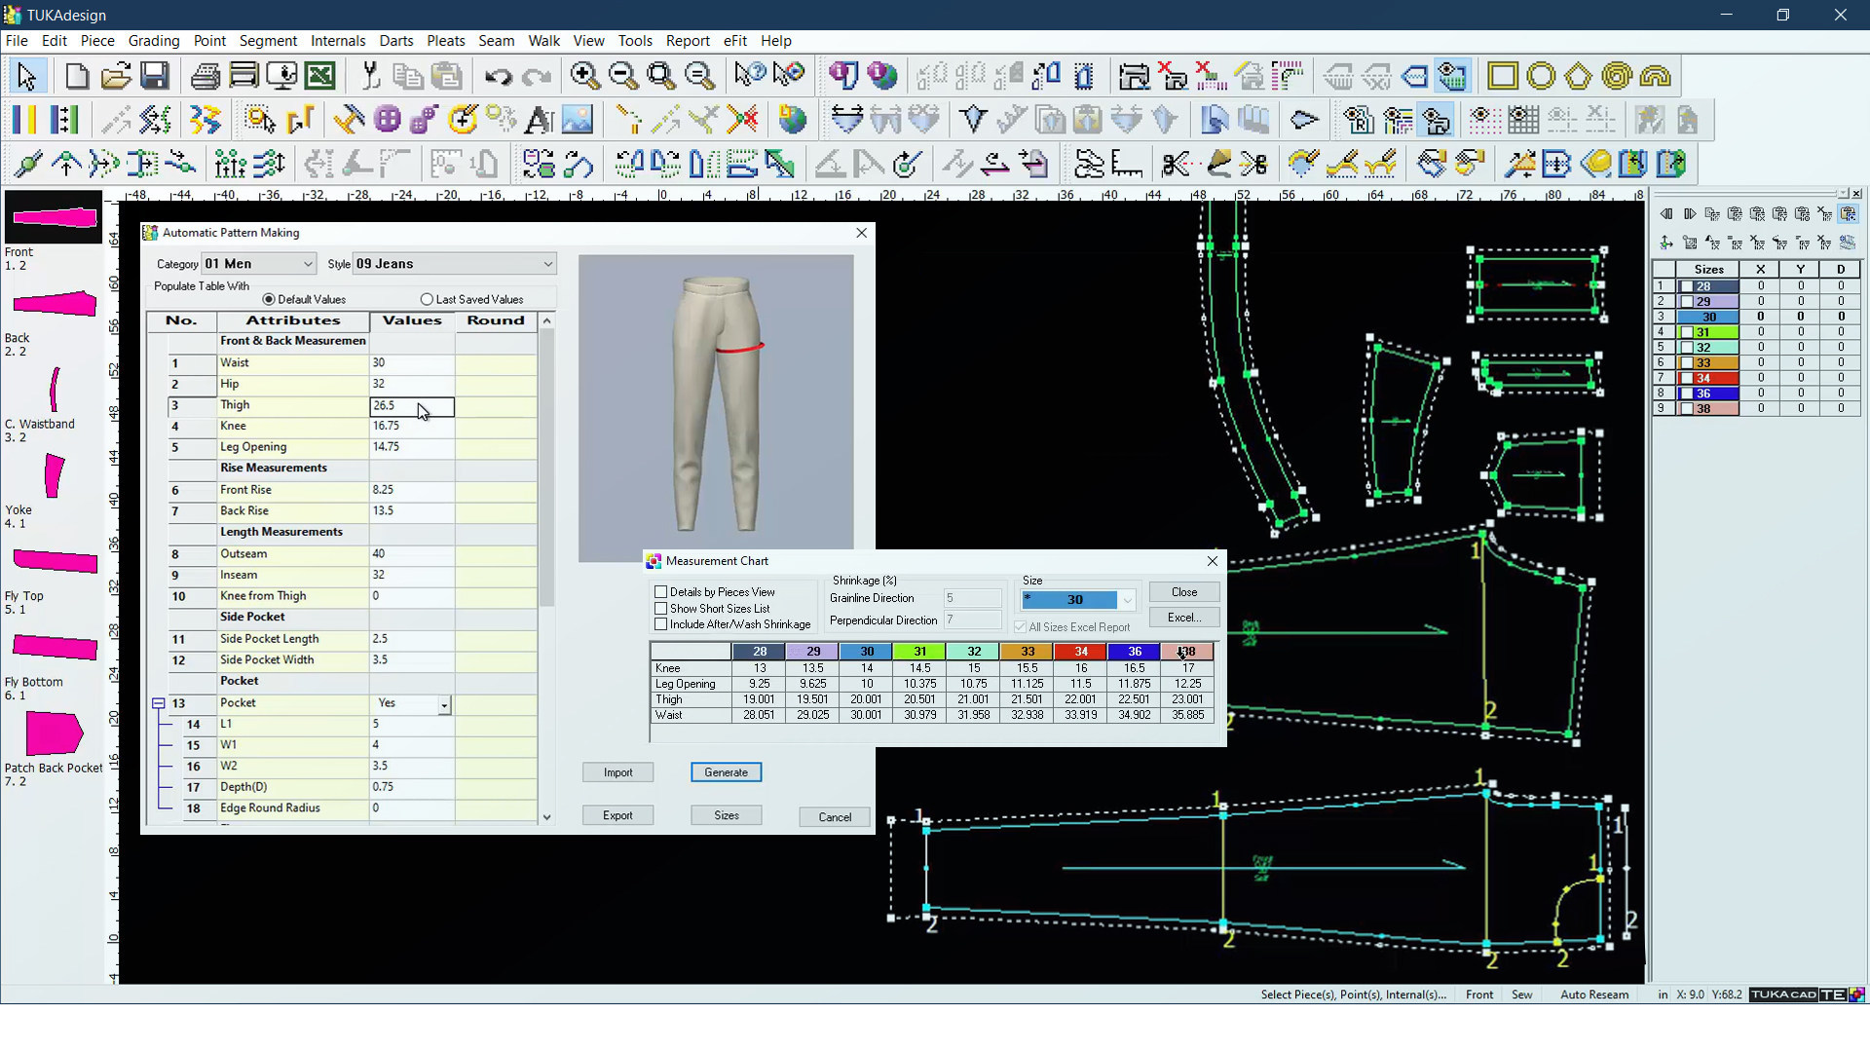This screenshot has width=1870, height=1052.
Task: Select Last Saved Values radio button
Action: coord(427,300)
